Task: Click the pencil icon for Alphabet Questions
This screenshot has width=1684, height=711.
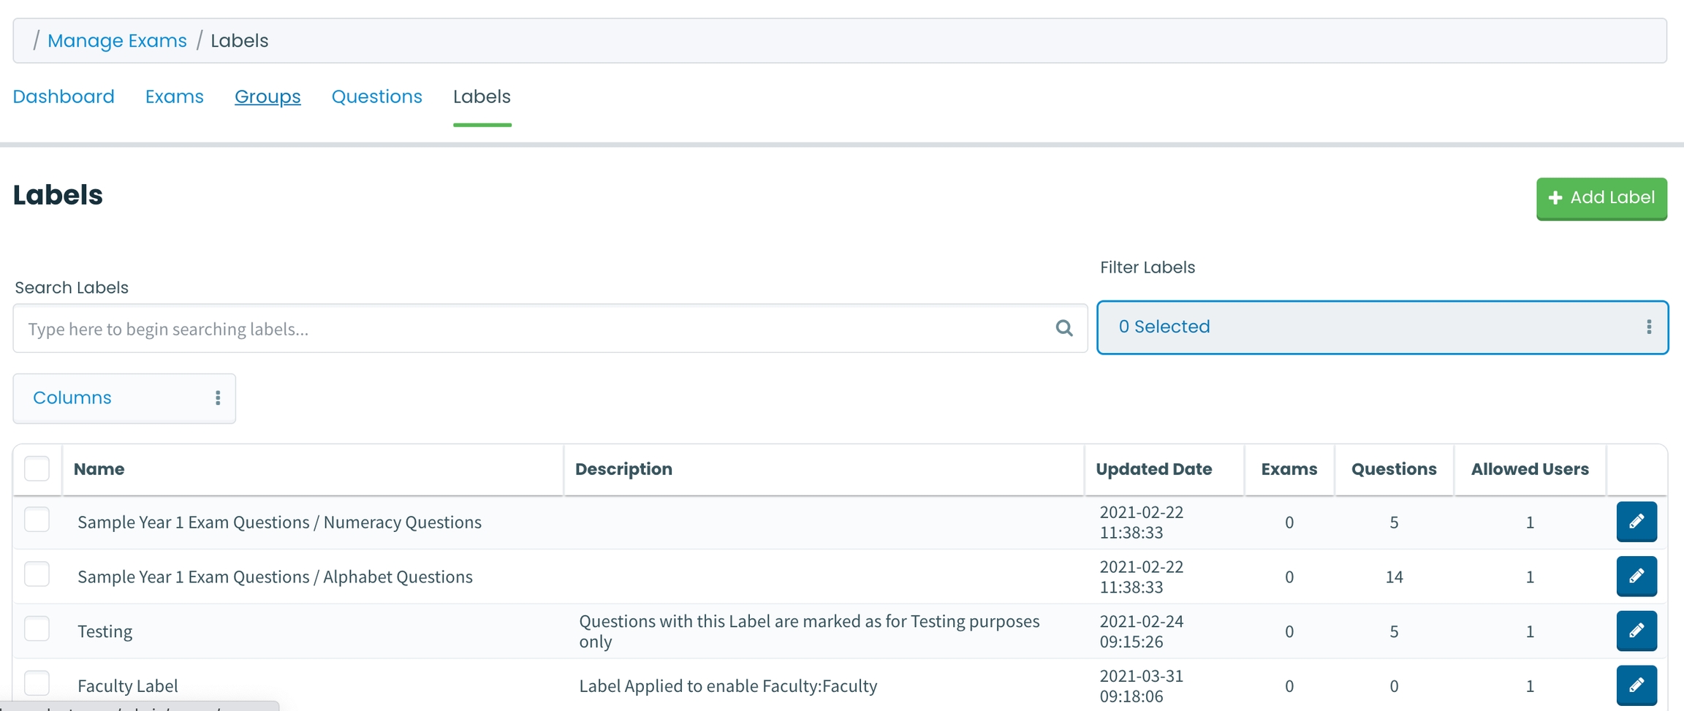Action: (1636, 576)
